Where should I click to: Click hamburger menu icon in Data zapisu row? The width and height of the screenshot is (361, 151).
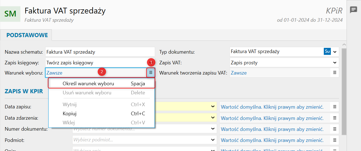coord(335,106)
